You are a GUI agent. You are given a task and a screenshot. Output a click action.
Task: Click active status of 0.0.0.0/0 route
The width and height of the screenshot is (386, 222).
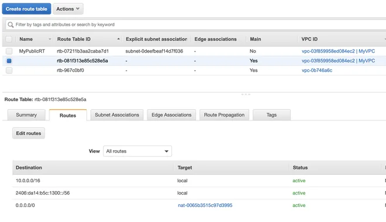click(x=299, y=205)
